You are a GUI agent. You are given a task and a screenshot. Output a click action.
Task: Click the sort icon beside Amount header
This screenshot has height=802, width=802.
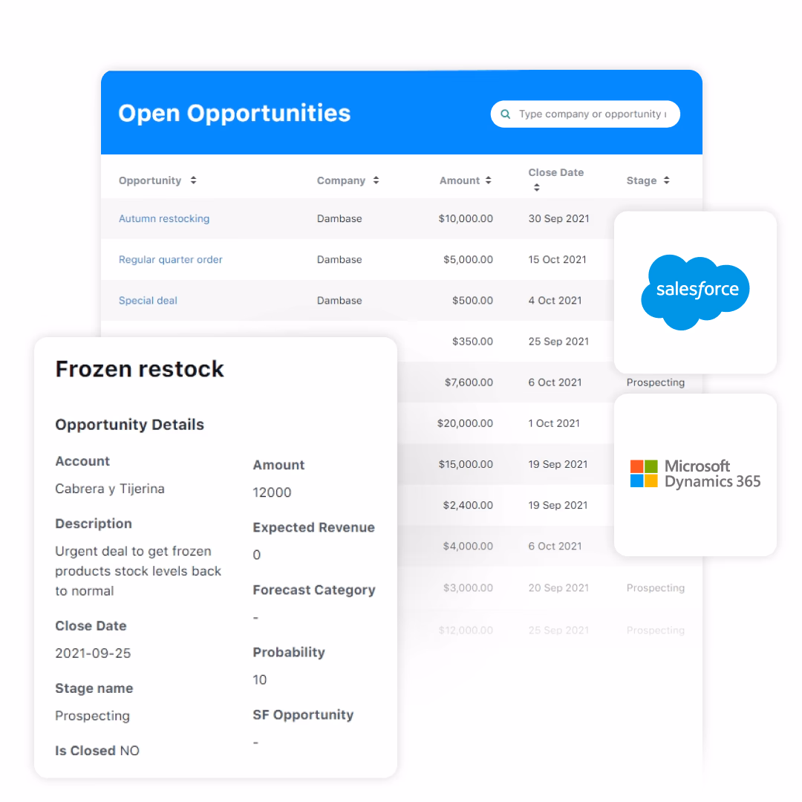click(488, 180)
